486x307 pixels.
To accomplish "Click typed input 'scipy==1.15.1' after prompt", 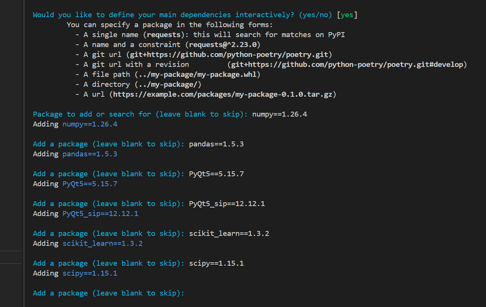I will tap(217, 263).
